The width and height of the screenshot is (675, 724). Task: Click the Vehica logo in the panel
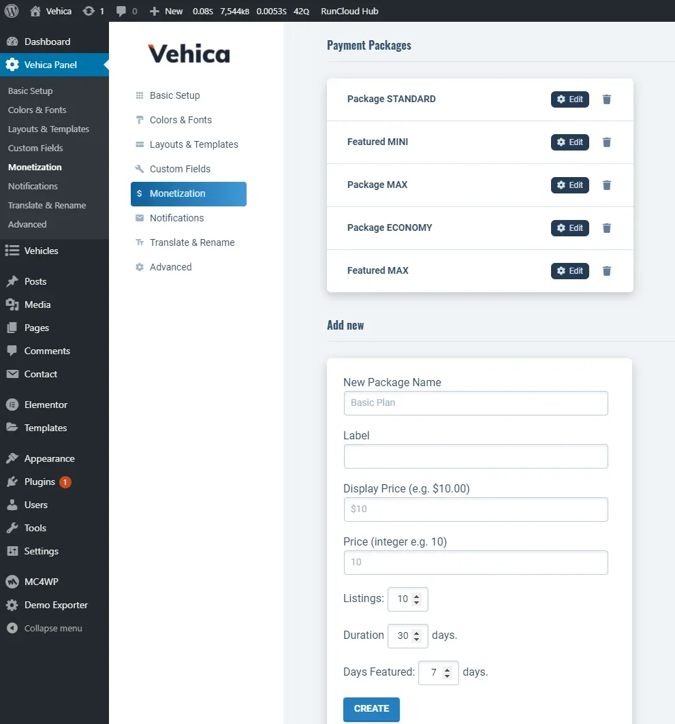click(189, 54)
